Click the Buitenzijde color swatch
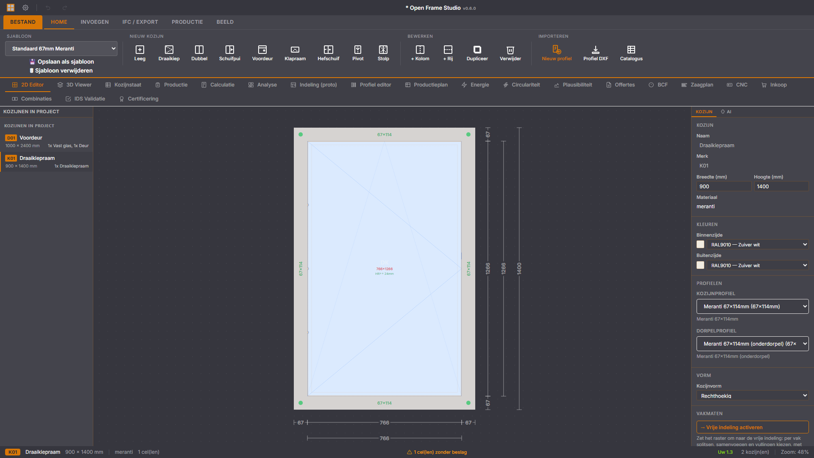Viewport: 814px width, 458px height. coord(700,265)
